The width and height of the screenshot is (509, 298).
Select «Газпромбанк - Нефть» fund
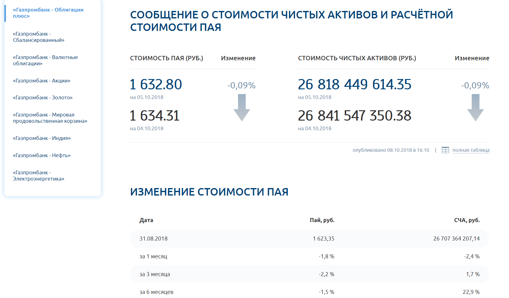(x=42, y=155)
